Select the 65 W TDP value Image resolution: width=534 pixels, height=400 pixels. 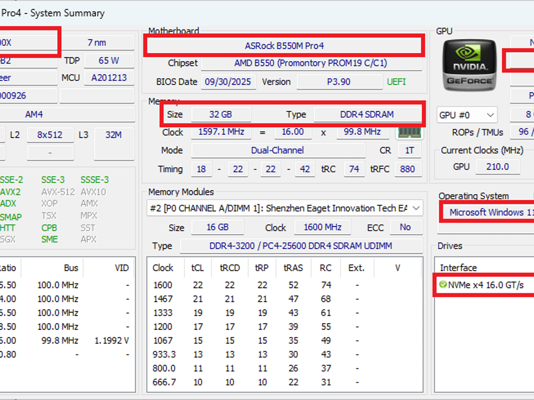pos(109,60)
